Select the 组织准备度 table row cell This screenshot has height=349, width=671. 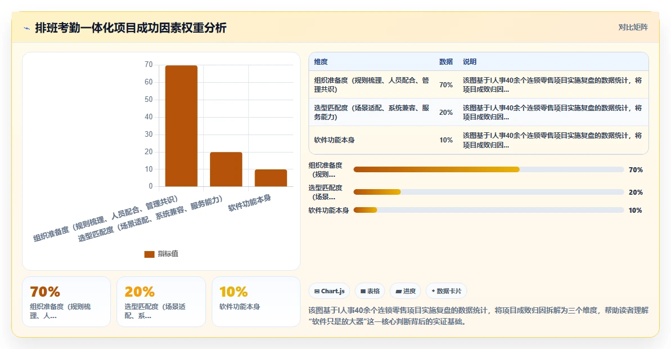coord(372,84)
